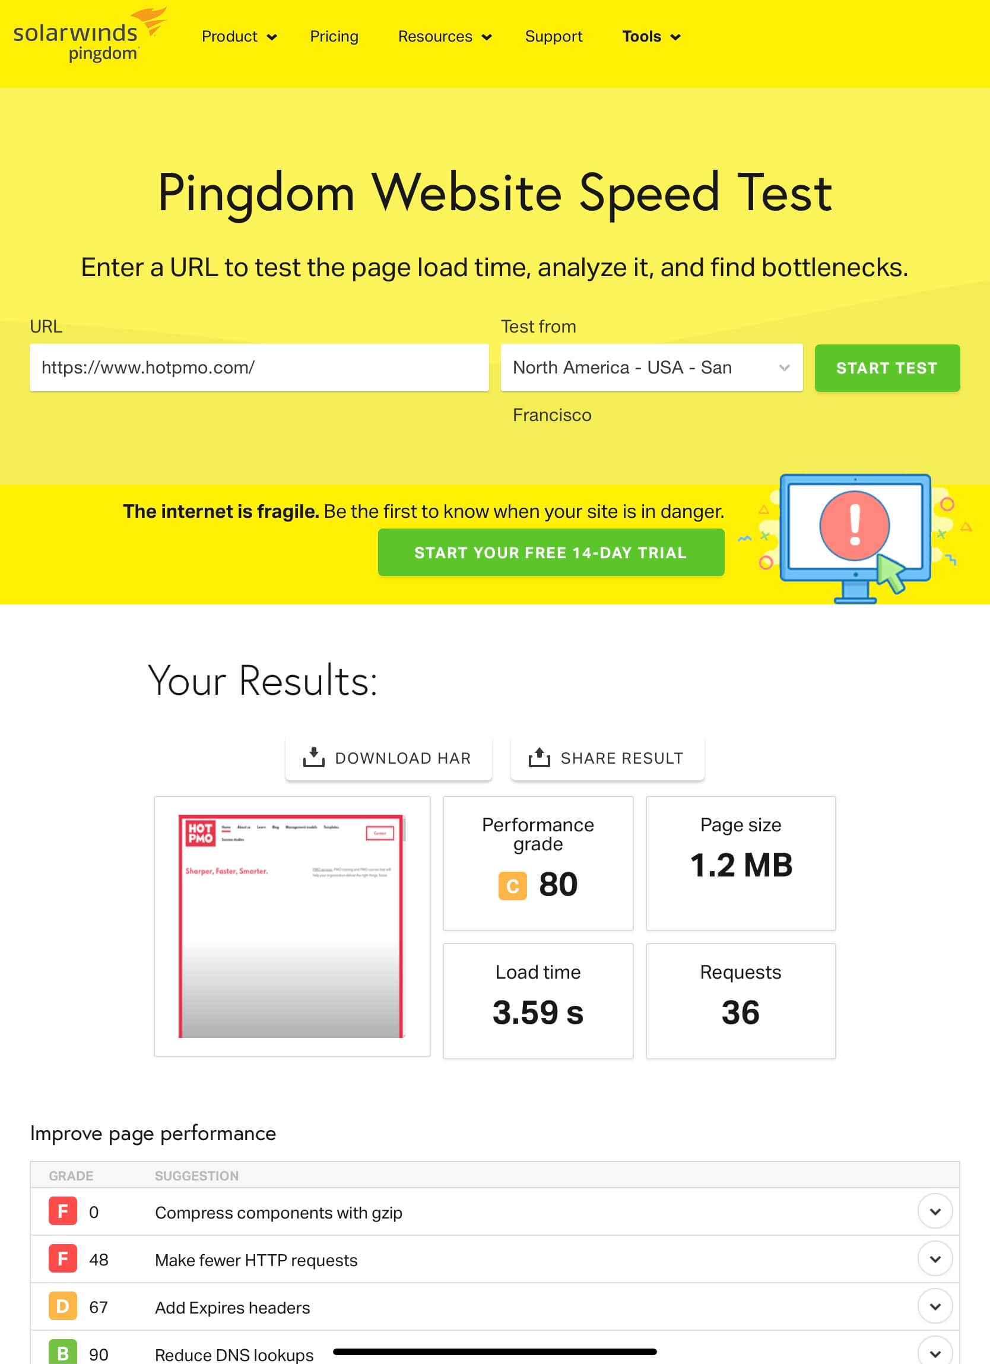990x1364 pixels.
Task: Click the red F badge for HTTP requests
Action: (x=62, y=1259)
